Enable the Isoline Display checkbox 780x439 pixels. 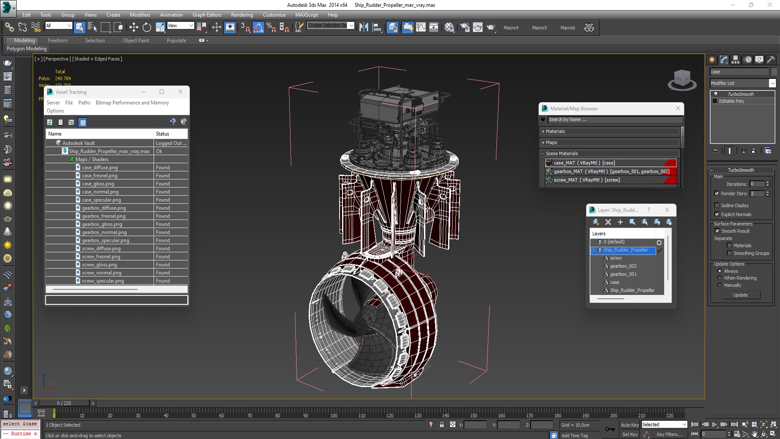(x=717, y=205)
